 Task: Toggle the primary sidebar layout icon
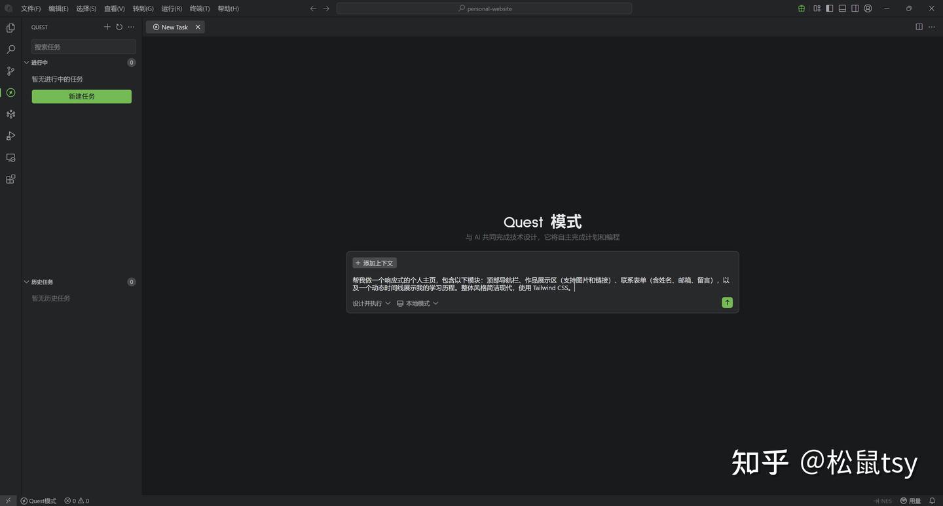pyautogui.click(x=830, y=8)
